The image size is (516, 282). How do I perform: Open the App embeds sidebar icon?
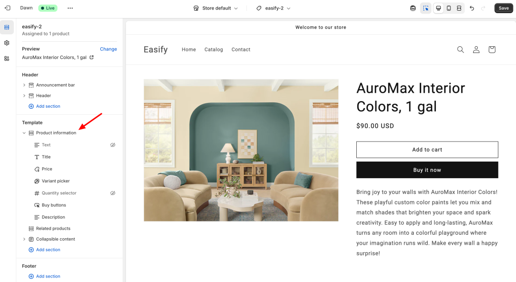(7, 58)
